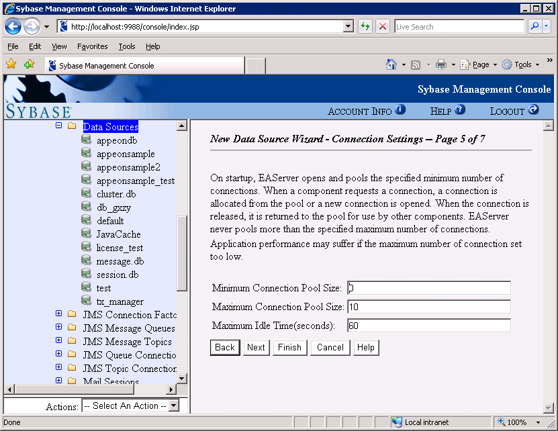
Task: Click the appeonsample2 data source icon
Action: click(86, 166)
